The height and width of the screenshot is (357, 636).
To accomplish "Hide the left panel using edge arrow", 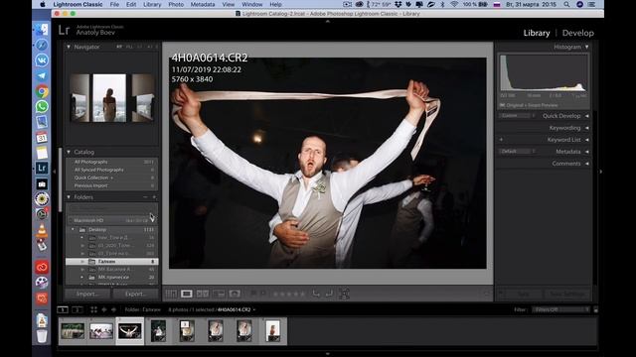I will coord(55,172).
